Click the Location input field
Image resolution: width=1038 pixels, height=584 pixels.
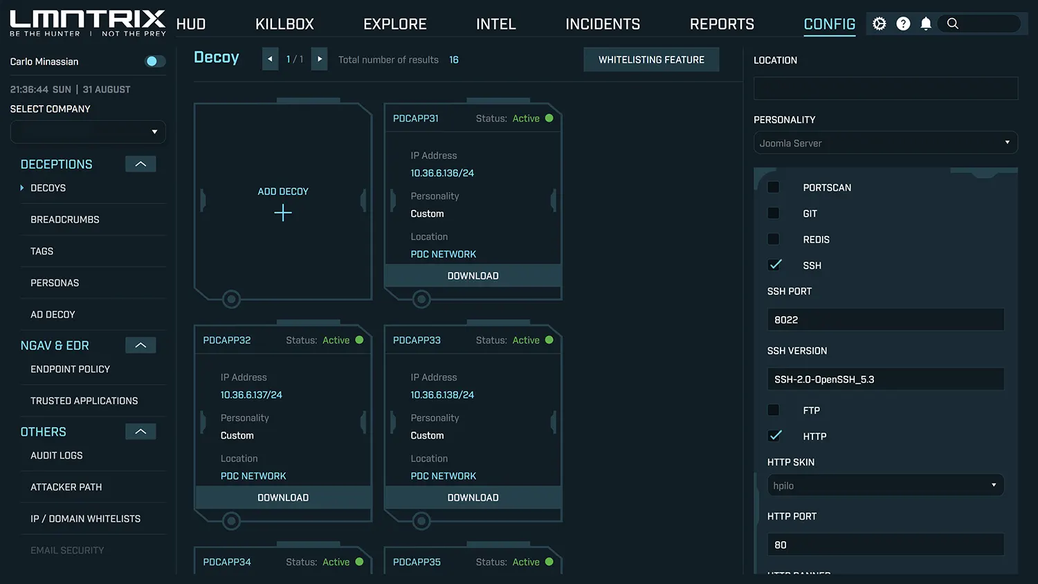tap(886, 88)
